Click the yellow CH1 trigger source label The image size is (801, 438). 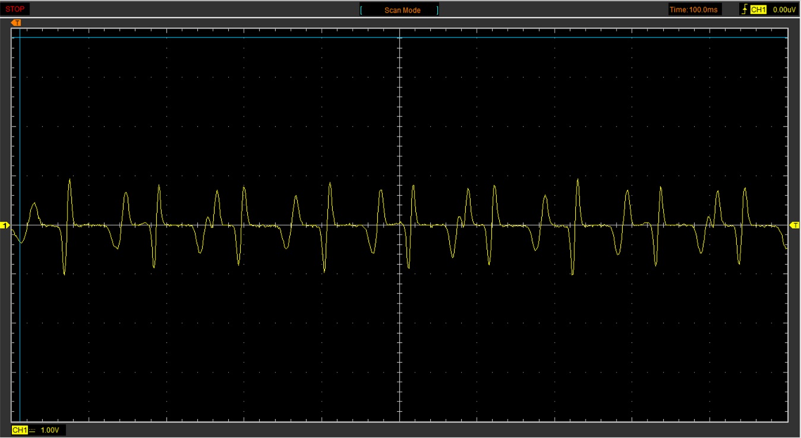pos(758,10)
